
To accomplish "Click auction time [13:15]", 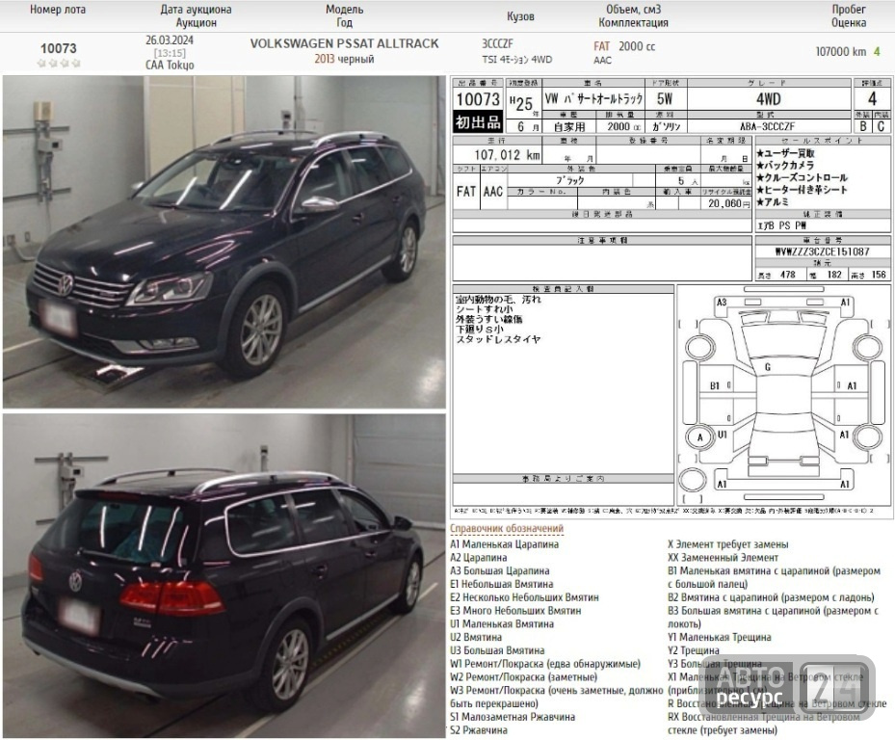I will 170,53.
